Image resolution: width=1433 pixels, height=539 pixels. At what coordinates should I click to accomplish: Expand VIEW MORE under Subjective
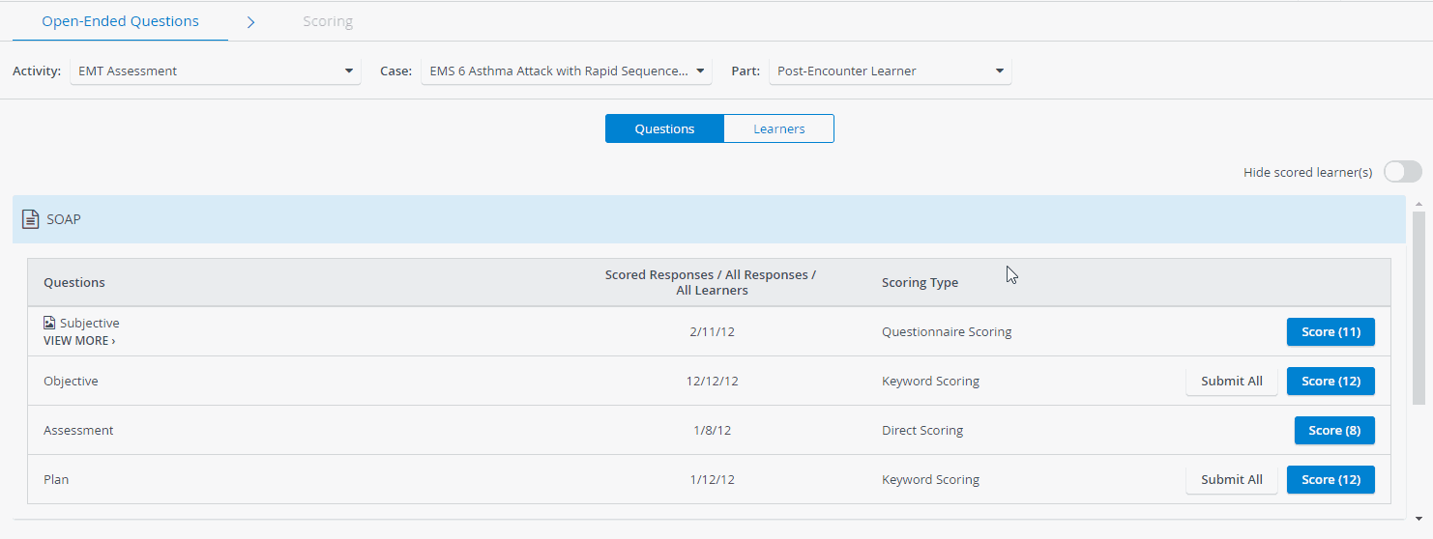click(79, 341)
